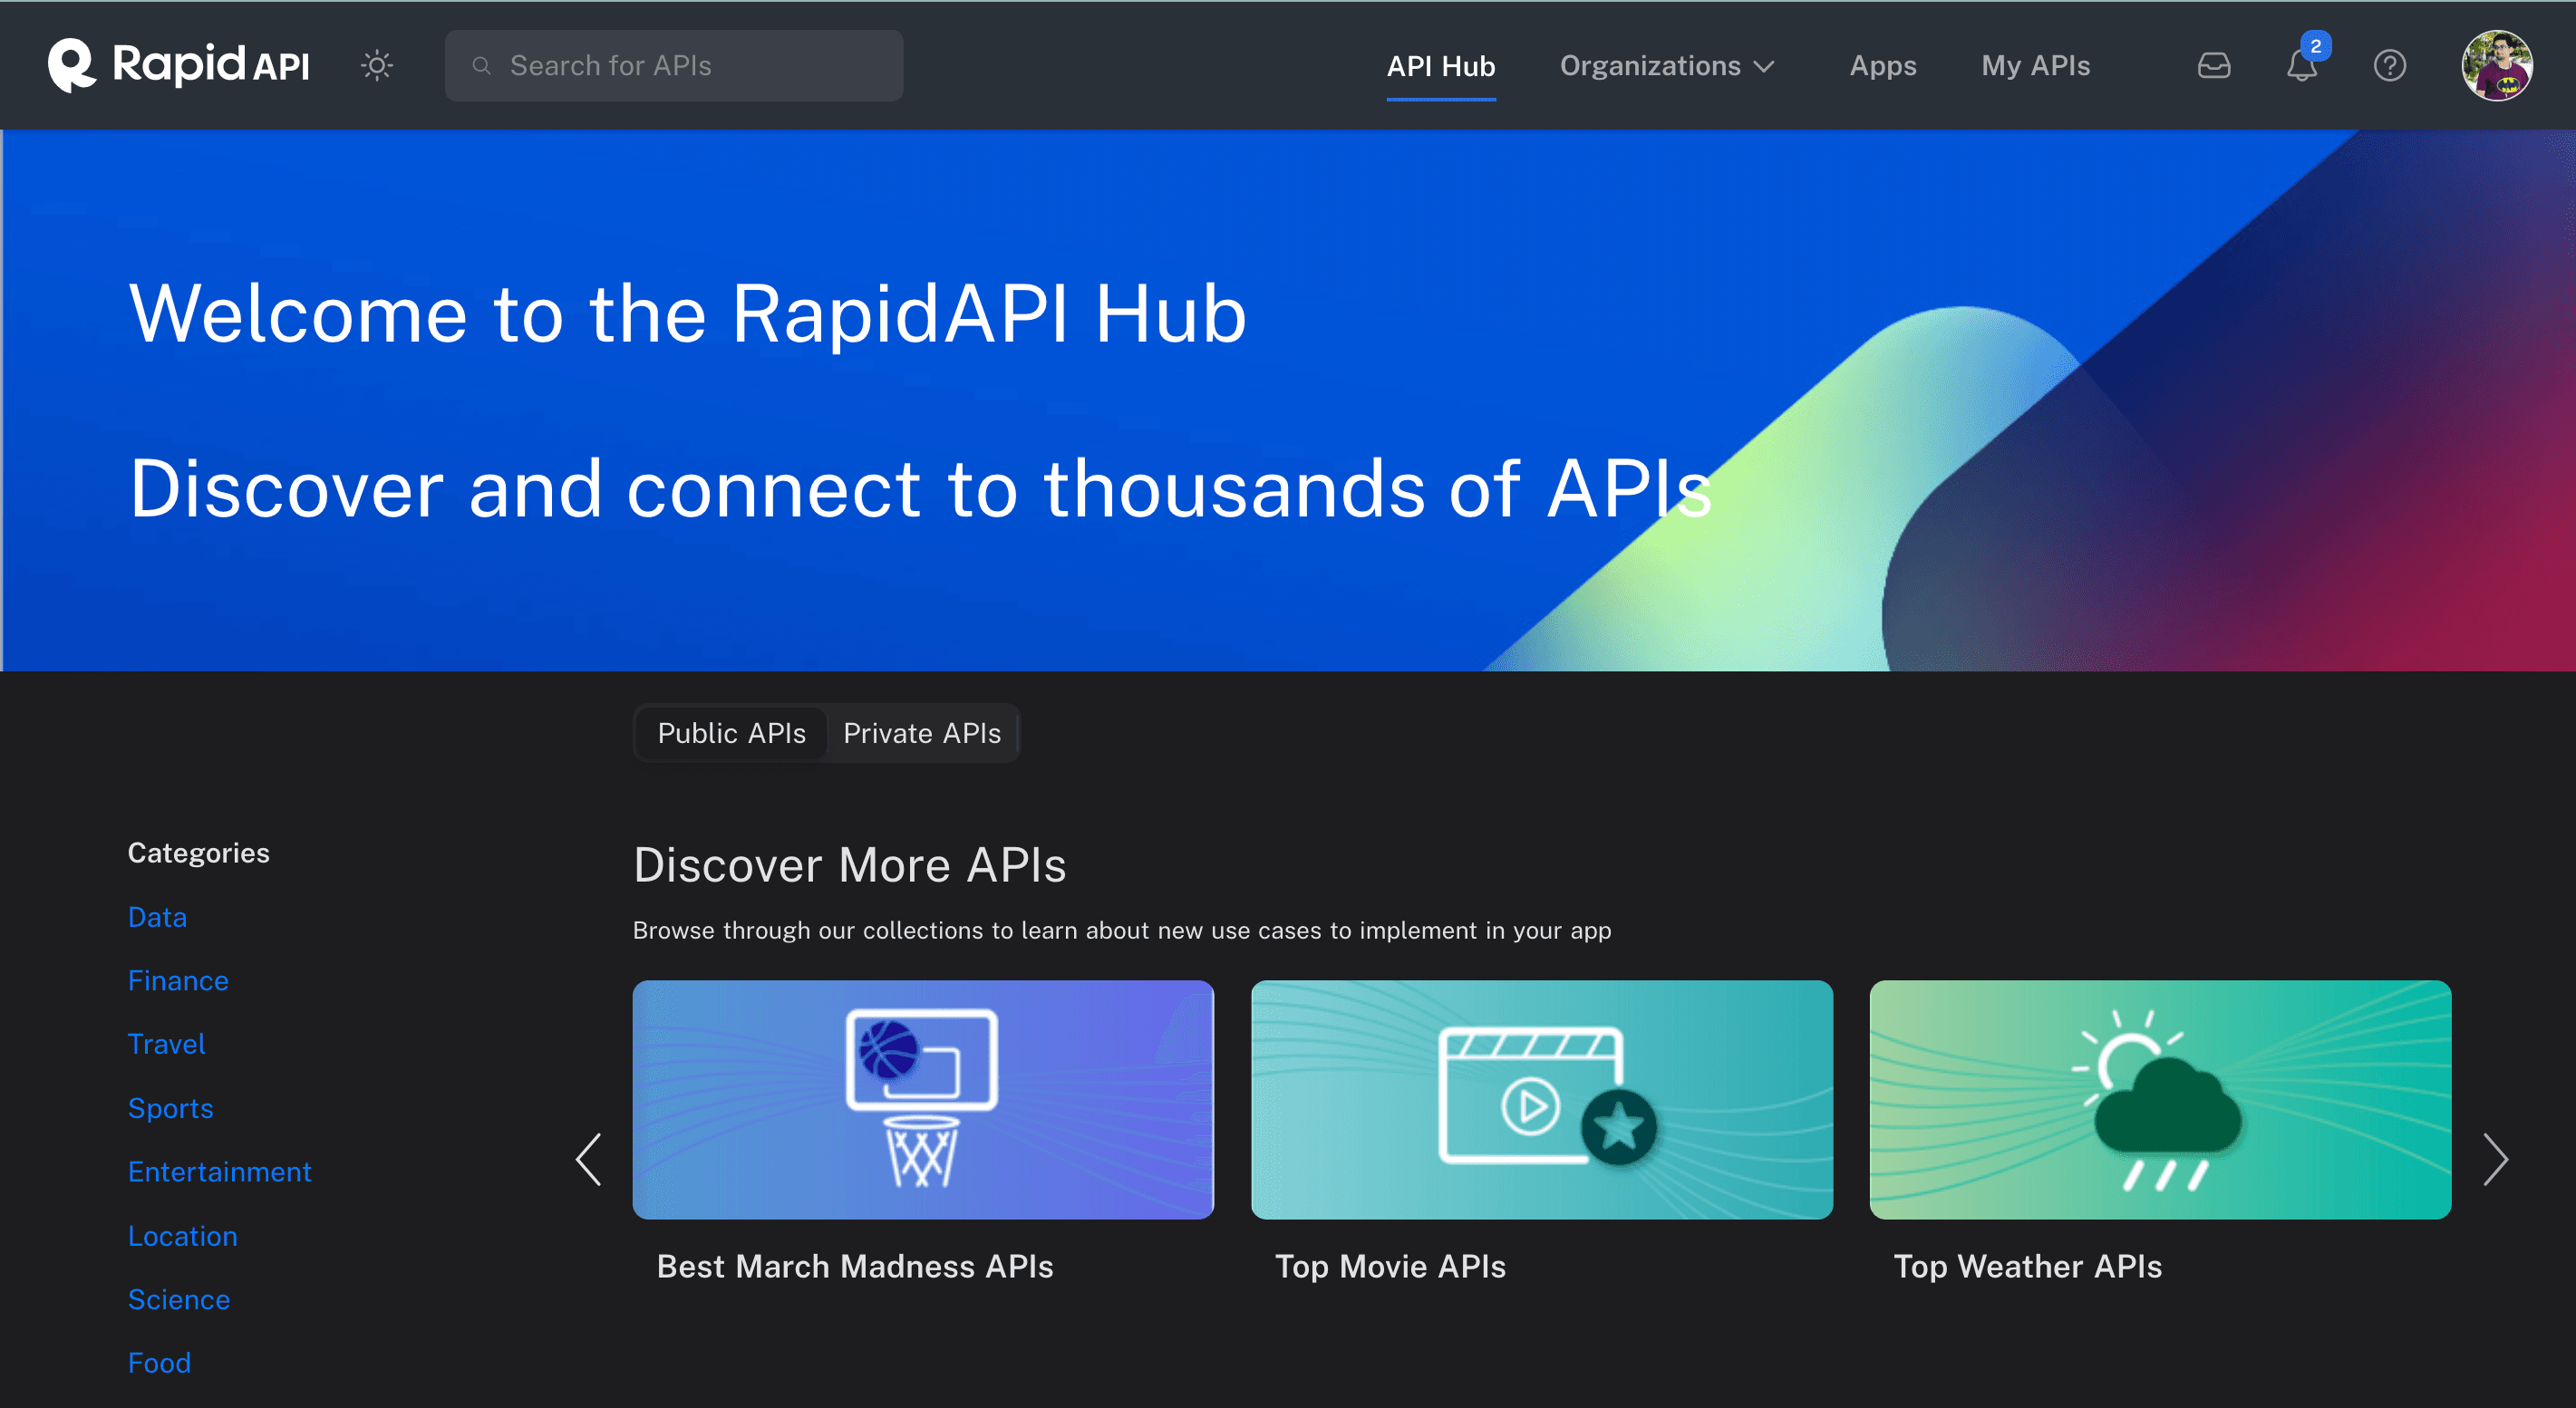Open the notifications bell

click(x=2302, y=66)
